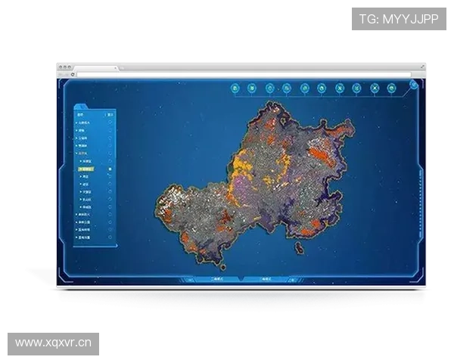This screenshot has width=454, height=363.
Task: Click the yellow region on the island map
Action: 242,166
